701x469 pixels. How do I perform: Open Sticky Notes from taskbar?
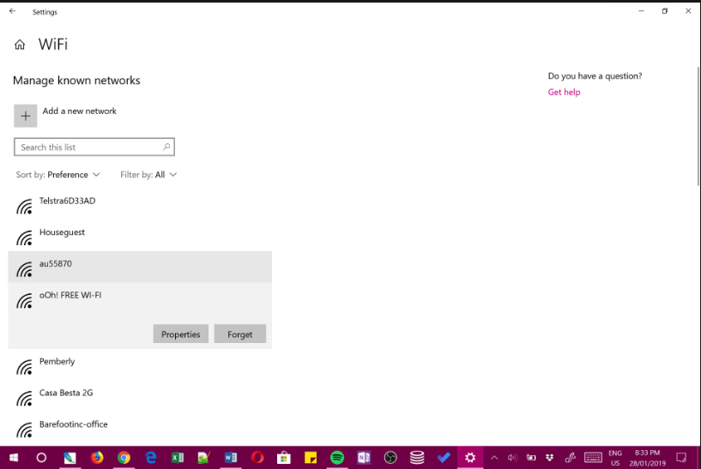311,457
